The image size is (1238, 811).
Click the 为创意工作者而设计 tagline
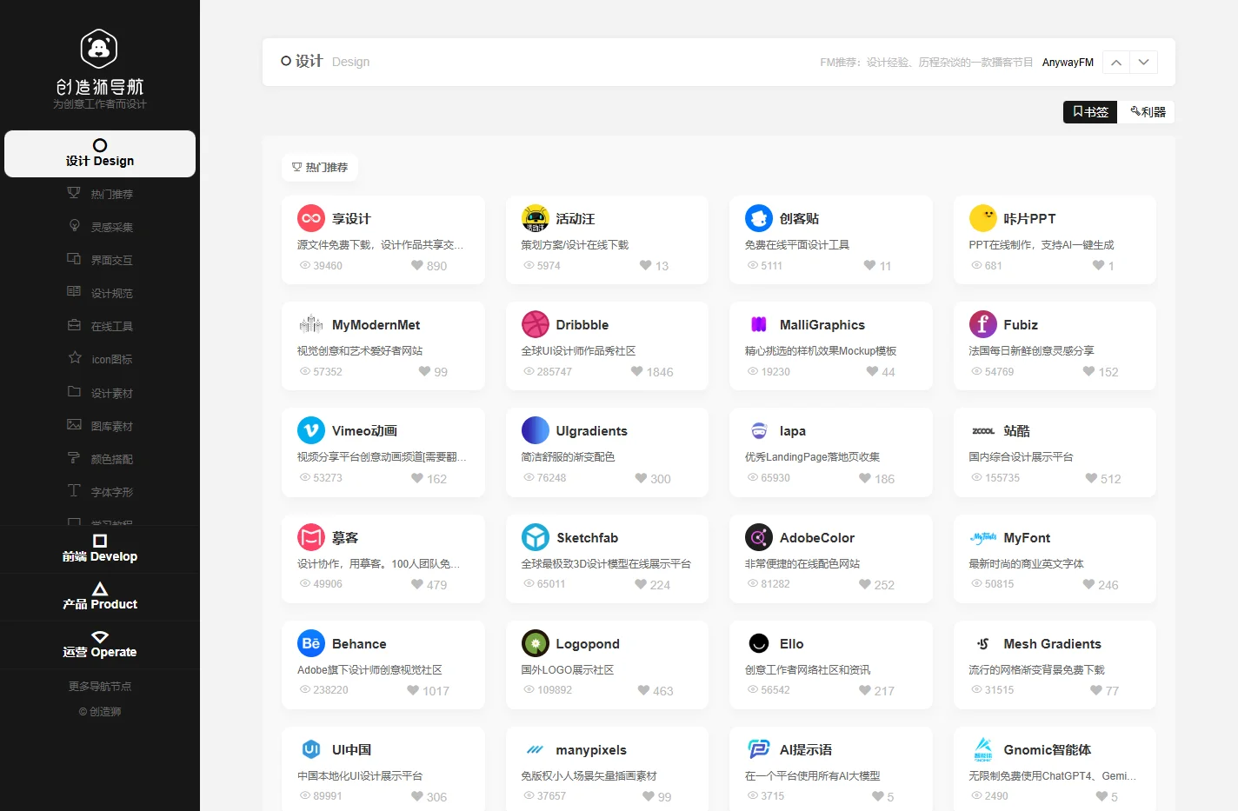click(100, 104)
